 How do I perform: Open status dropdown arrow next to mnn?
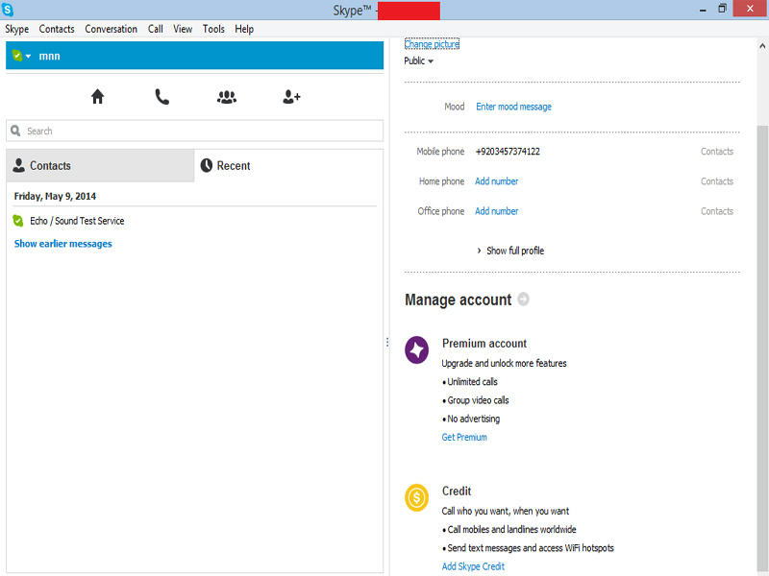tap(29, 57)
